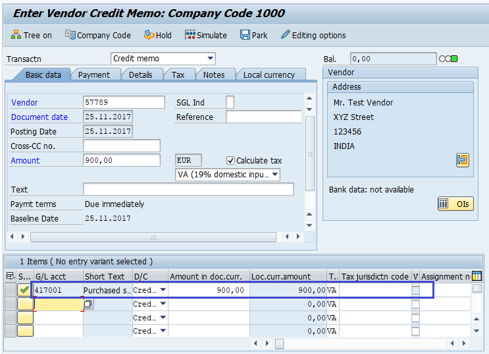Open the Details tab
489x354 pixels.
[x=140, y=75]
